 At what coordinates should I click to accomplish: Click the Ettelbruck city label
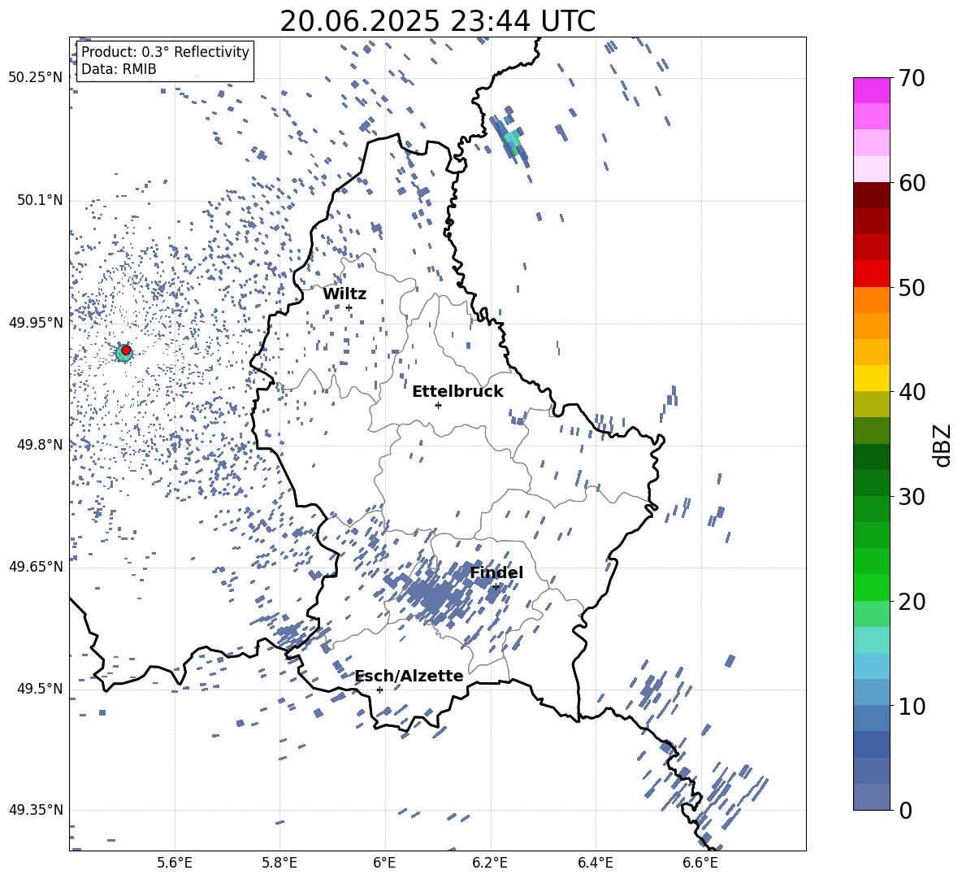coord(457,392)
